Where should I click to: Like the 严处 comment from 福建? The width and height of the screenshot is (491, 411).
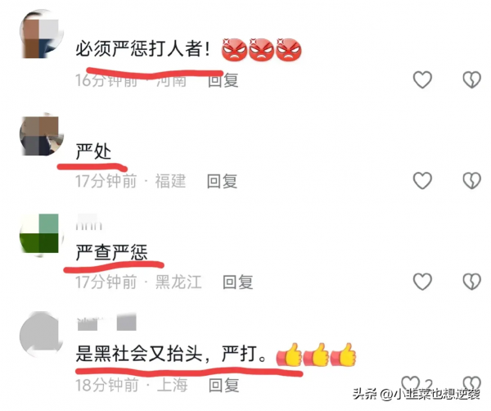coord(422,180)
